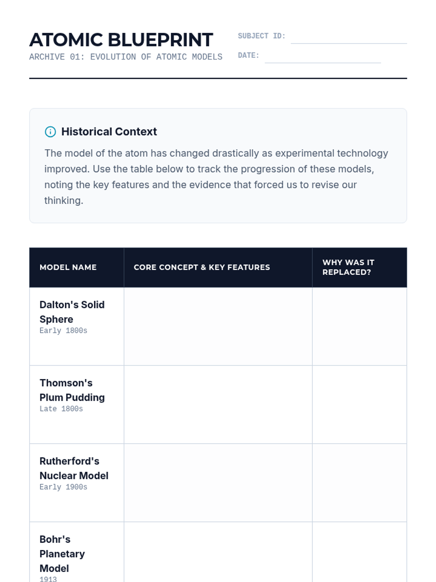
Task: Click the Atomic Blueprint title
Action: click(121, 40)
